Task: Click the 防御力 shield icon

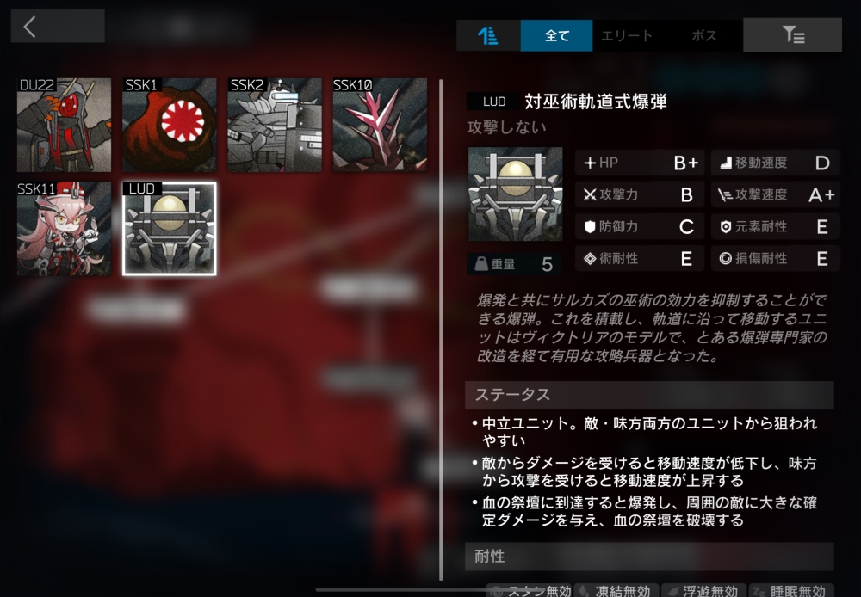Action: 590,226
